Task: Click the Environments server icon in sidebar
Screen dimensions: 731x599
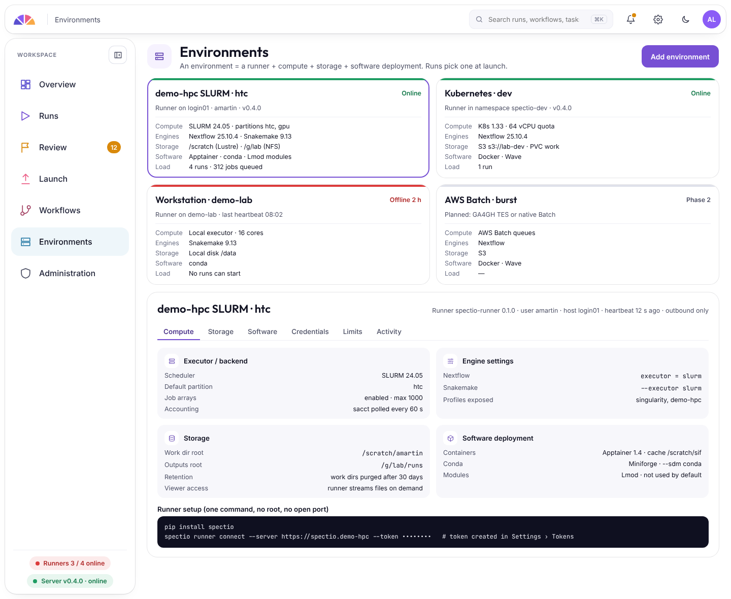Action: pyautogui.click(x=25, y=242)
